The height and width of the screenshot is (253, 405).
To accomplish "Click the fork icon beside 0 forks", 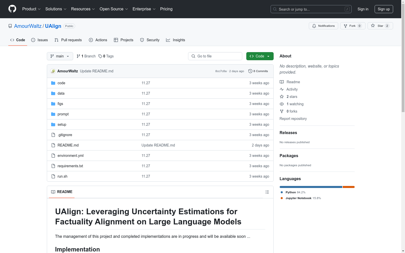I will coord(282,111).
